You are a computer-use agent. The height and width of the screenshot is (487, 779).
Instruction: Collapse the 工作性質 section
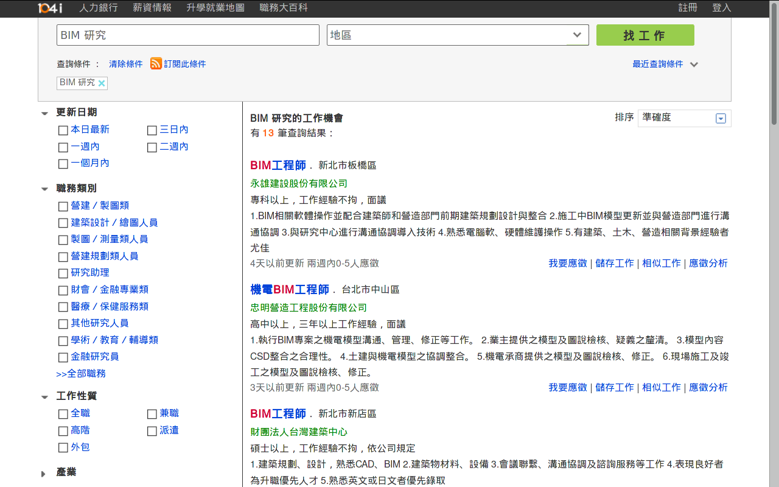(x=44, y=397)
